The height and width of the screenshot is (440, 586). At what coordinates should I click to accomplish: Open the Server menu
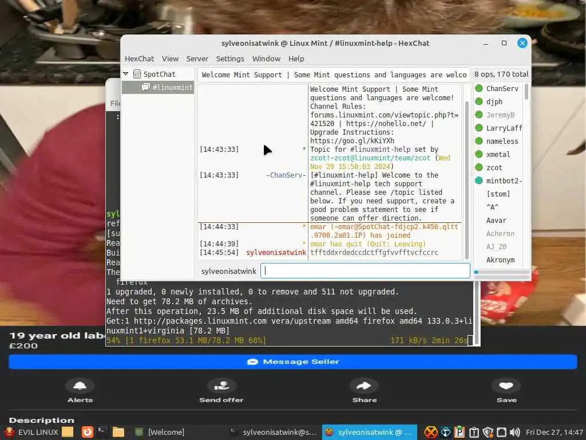197,59
